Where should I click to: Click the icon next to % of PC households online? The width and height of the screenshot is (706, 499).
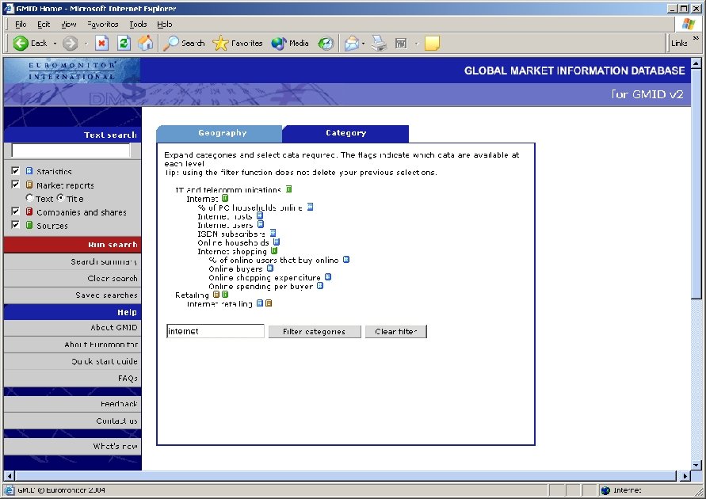311,208
